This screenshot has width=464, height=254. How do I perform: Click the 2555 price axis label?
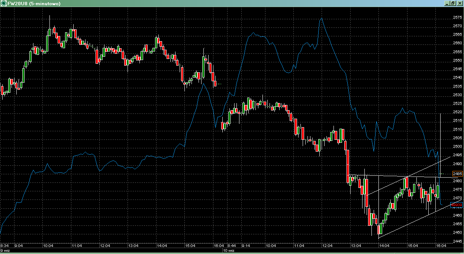click(457, 52)
